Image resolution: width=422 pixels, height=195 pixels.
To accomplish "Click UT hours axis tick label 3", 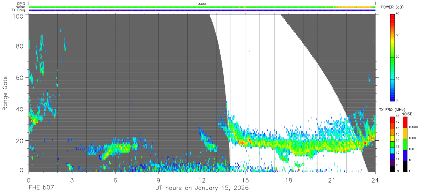I will pyautogui.click(x=72, y=180).
